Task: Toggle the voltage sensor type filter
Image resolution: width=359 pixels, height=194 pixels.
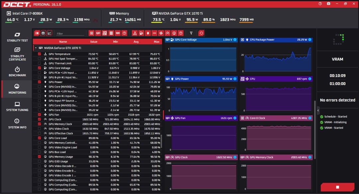Action: tap(141, 33)
